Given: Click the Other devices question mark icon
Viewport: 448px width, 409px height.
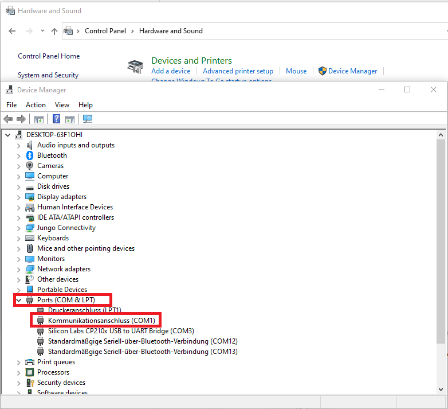Looking at the screenshot, I should (29, 279).
